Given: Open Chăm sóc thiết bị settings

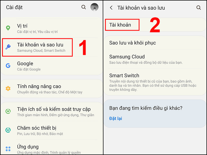Looking at the screenshot, I should (51, 130).
